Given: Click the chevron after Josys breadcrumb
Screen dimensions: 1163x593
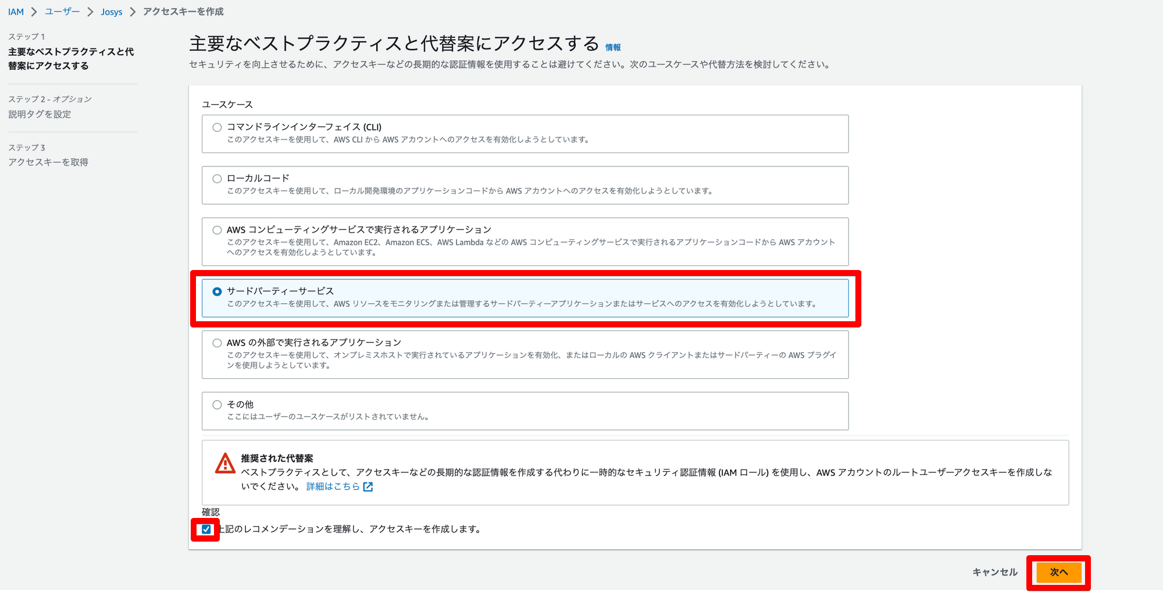Looking at the screenshot, I should tap(133, 12).
